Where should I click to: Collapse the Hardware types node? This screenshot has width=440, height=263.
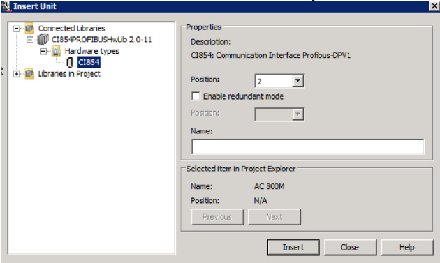pyautogui.click(x=43, y=51)
